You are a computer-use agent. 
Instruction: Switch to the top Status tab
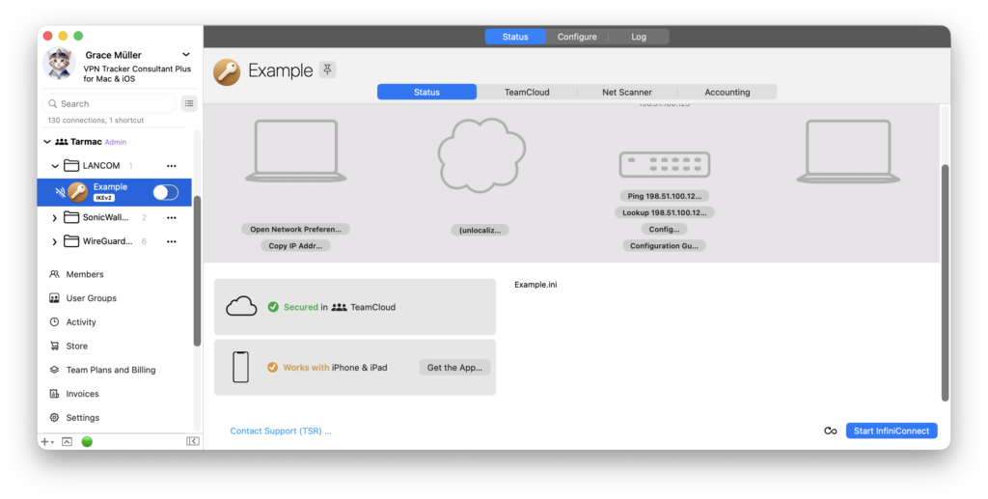(x=515, y=37)
